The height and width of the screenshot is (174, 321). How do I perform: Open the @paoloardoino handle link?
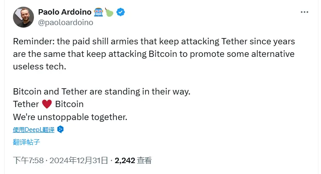pyautogui.click(x=65, y=23)
